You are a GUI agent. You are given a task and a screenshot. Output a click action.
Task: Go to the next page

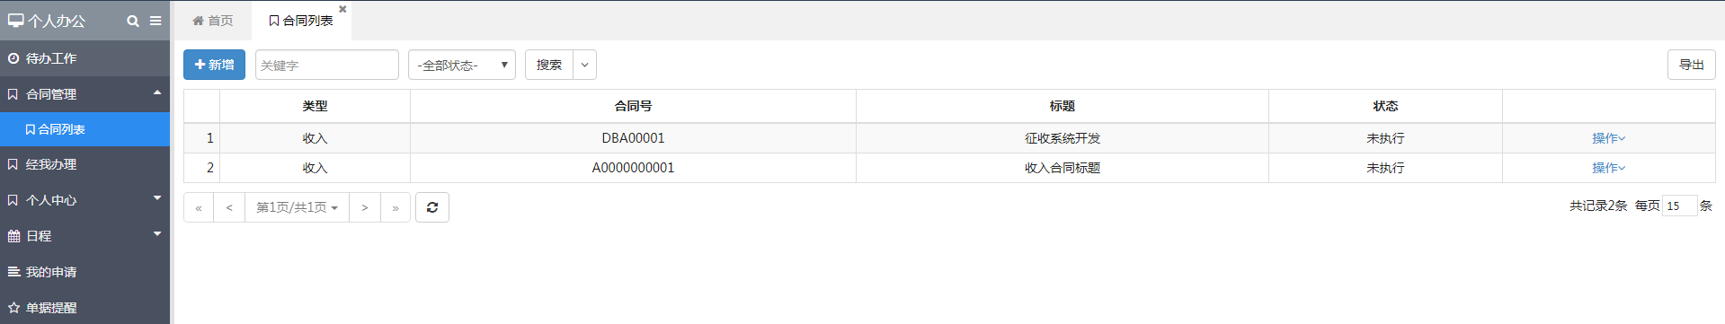coord(365,207)
